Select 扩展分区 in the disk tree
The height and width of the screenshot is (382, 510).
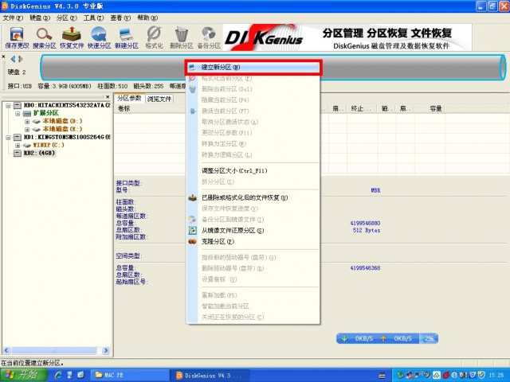click(45, 113)
